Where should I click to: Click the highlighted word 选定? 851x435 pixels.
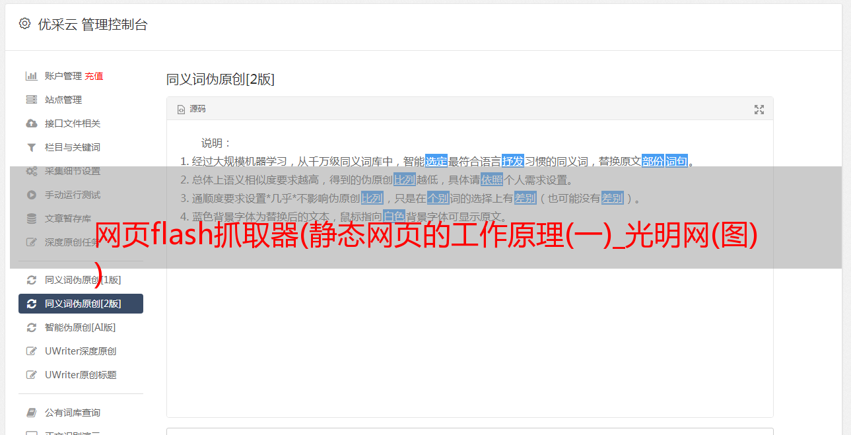point(436,161)
